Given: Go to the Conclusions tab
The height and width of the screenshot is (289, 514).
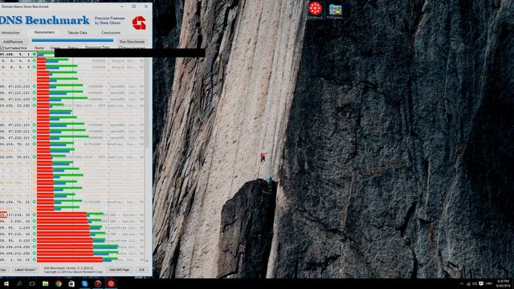Looking at the screenshot, I should [x=111, y=33].
